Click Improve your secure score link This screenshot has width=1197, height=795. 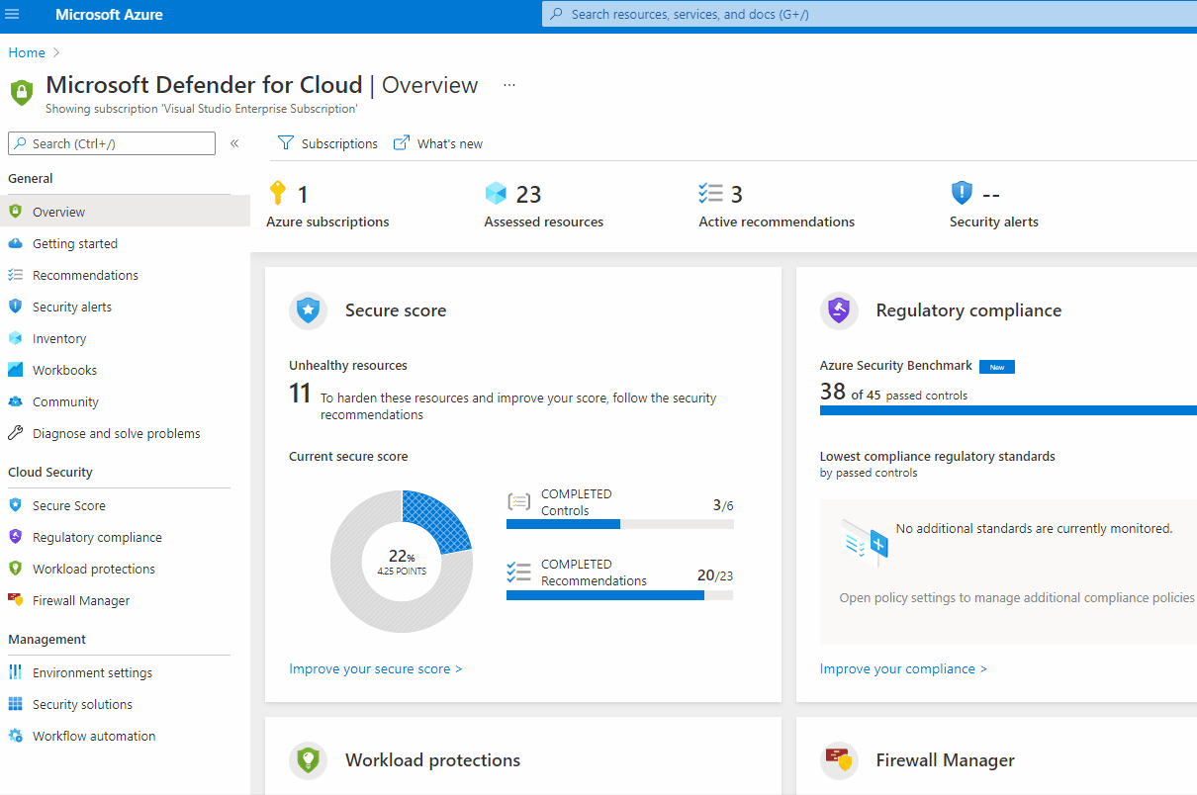tap(376, 669)
